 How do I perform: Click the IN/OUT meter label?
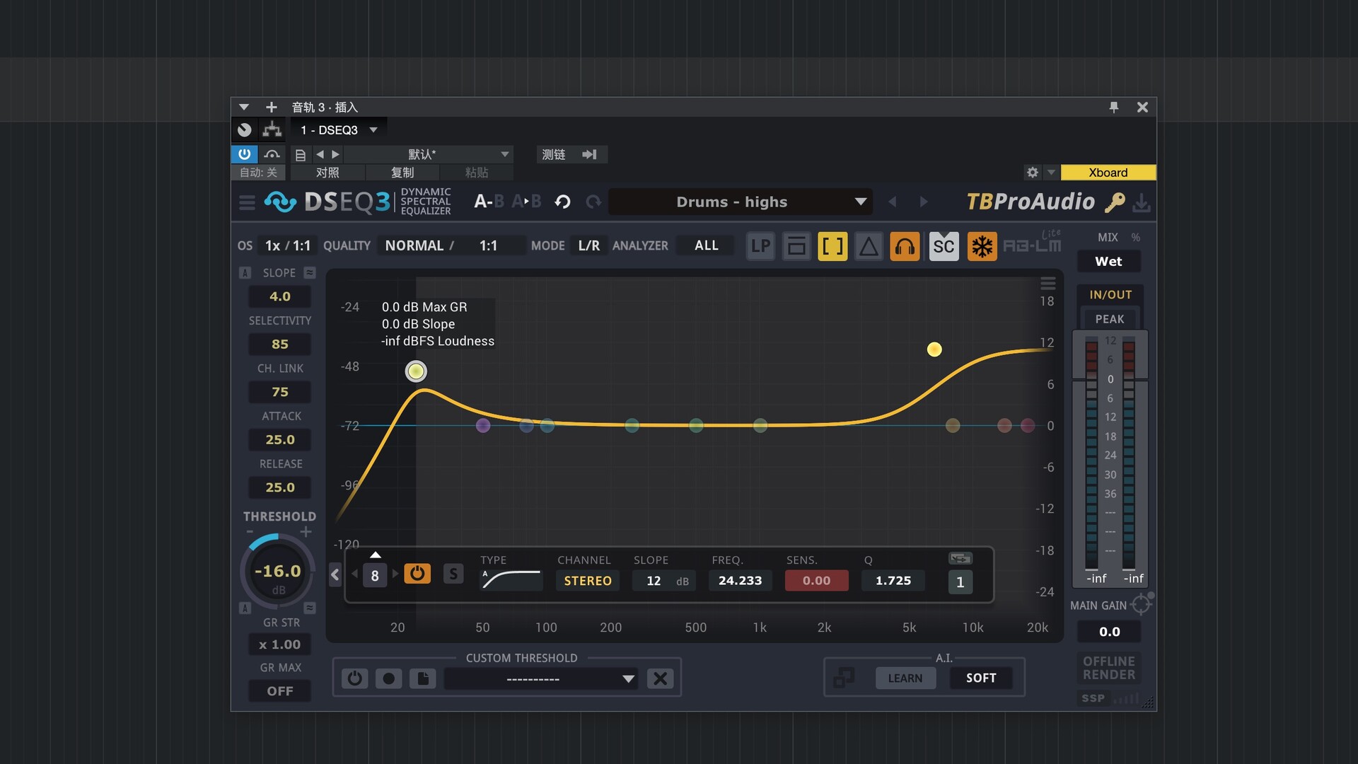[x=1110, y=294]
